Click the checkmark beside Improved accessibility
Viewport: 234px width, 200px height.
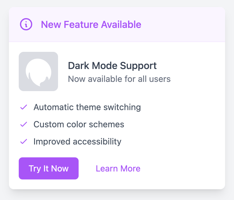click(x=24, y=141)
